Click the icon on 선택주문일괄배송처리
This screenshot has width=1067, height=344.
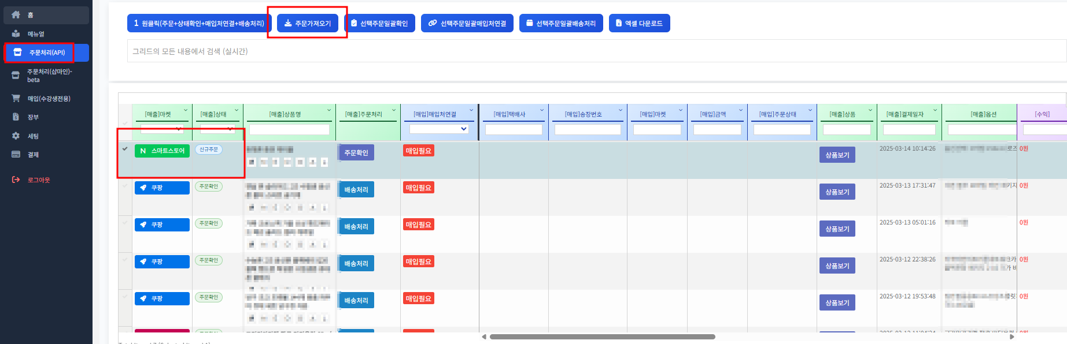pos(529,23)
